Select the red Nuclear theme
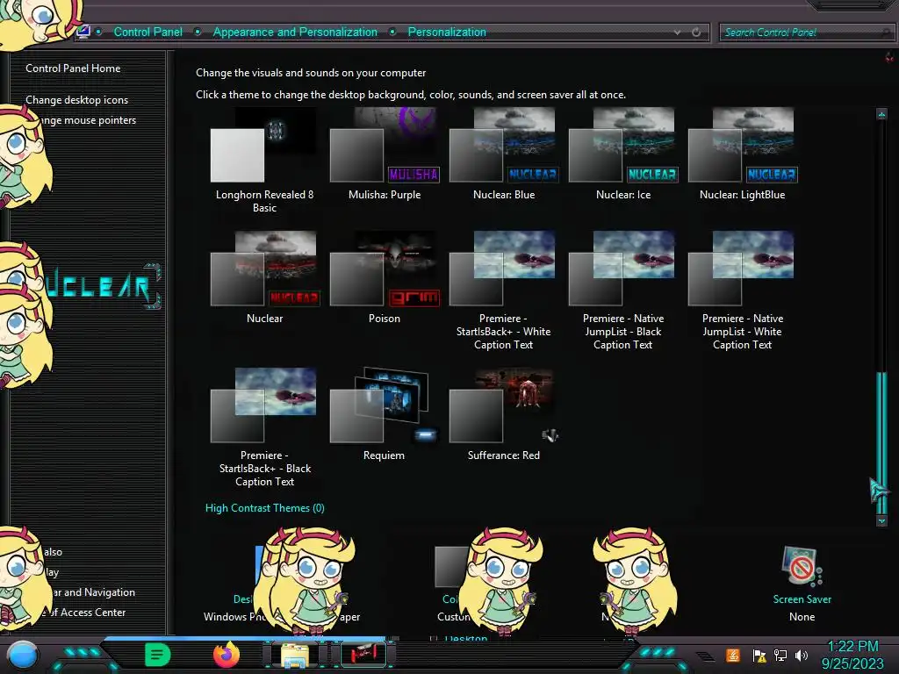The height and width of the screenshot is (674, 899). [x=264, y=278]
